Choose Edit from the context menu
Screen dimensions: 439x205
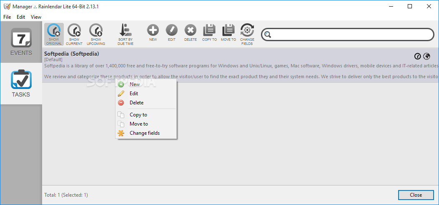[x=146, y=94]
